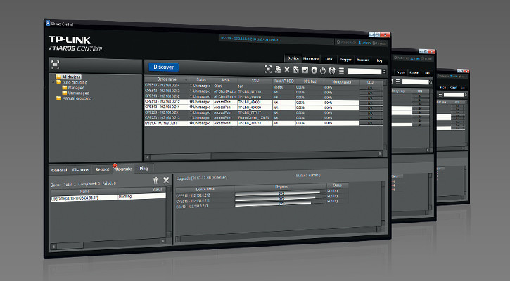
Task: Select the Managed folder in the tree
Action: point(73,88)
